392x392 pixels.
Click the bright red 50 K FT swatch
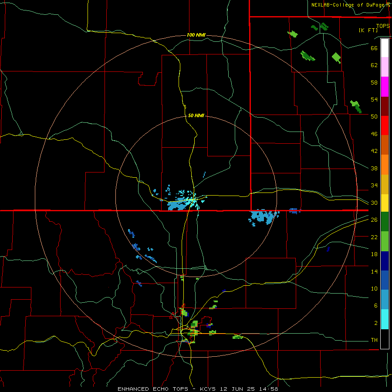tap(385, 125)
